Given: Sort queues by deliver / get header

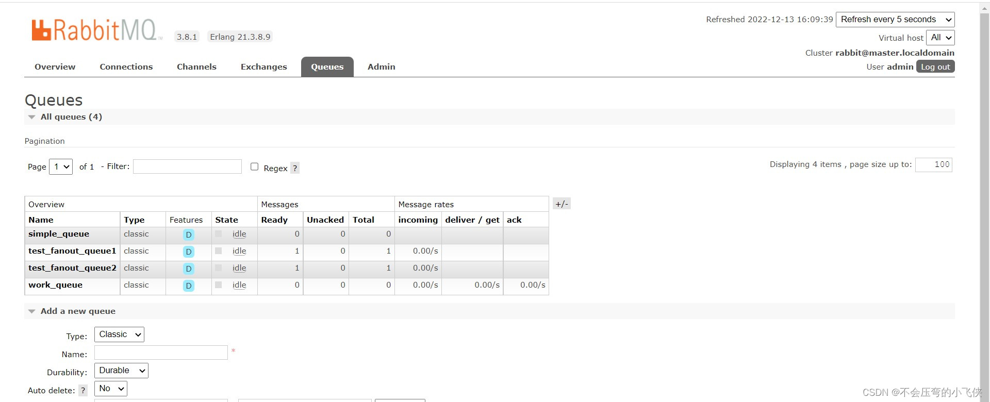Looking at the screenshot, I should [472, 220].
